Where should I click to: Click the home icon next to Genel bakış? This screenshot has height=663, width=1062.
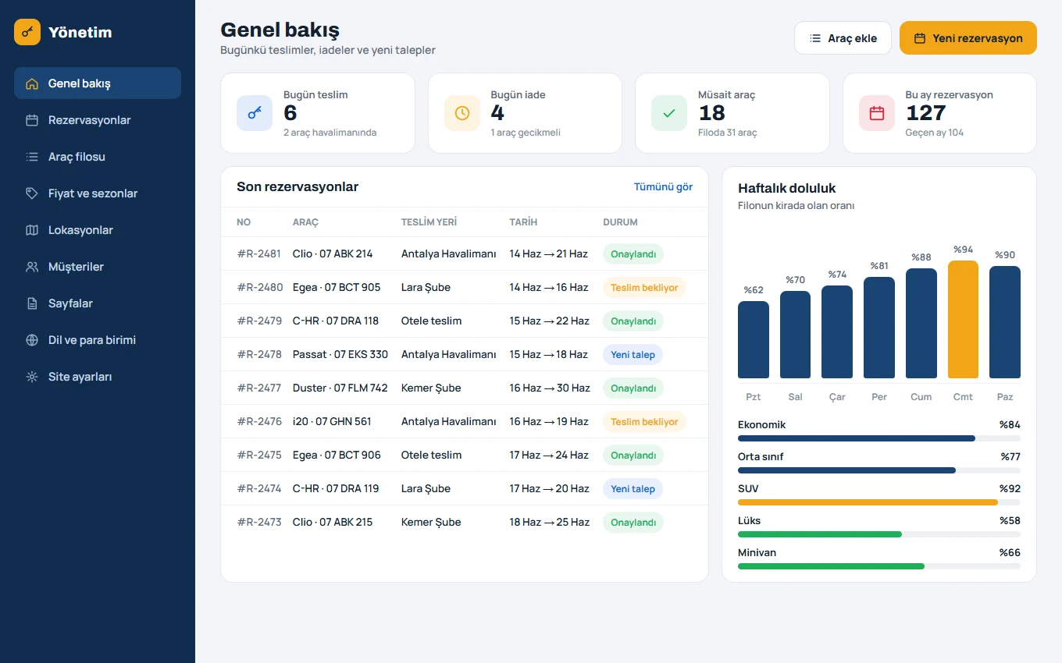[x=32, y=83]
